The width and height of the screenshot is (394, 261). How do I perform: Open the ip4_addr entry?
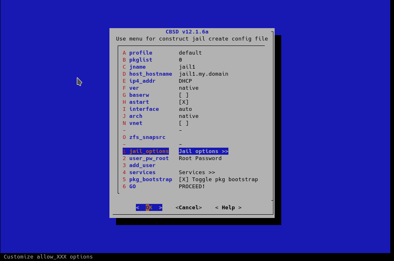[142, 81]
